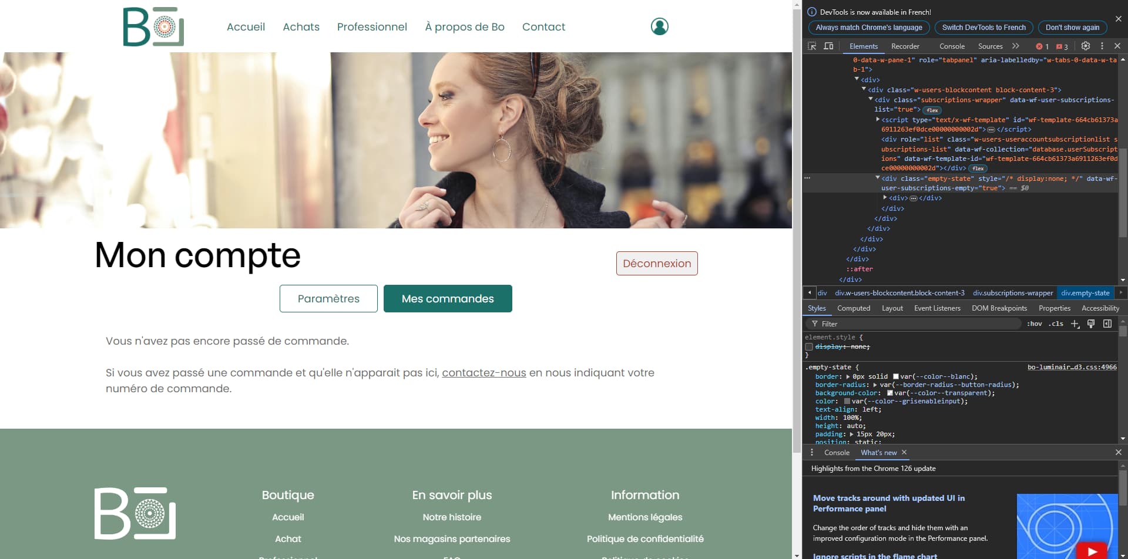Open the bo-luminair css:4966 source link
The height and width of the screenshot is (559, 1128).
coord(1072,368)
